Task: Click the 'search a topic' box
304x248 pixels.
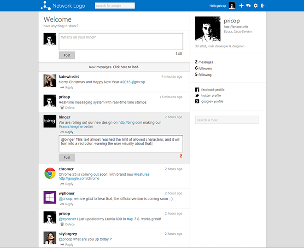Action: pos(227,120)
